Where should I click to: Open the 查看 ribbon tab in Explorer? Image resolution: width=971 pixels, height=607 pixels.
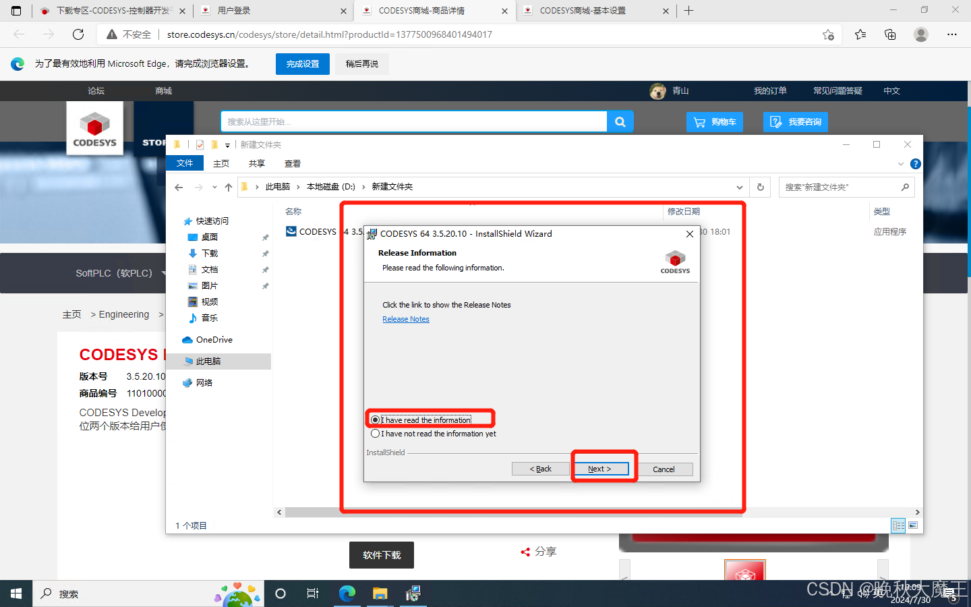click(x=293, y=163)
